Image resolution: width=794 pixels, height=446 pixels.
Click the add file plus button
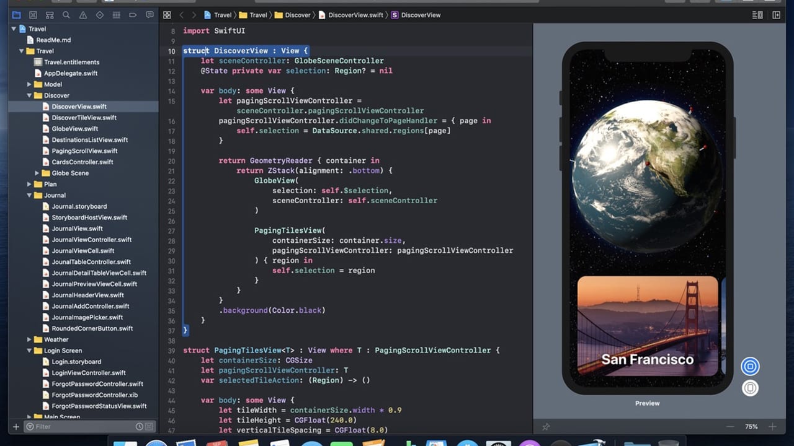click(16, 427)
